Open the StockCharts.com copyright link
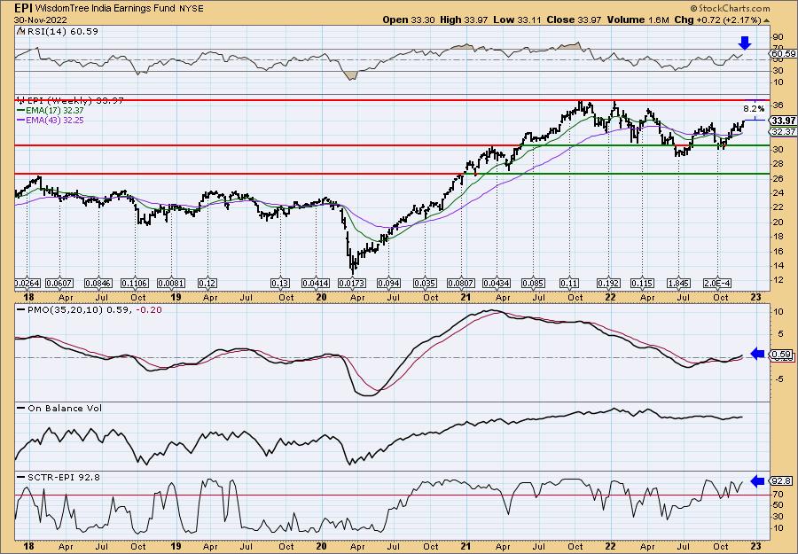 click(x=730, y=9)
